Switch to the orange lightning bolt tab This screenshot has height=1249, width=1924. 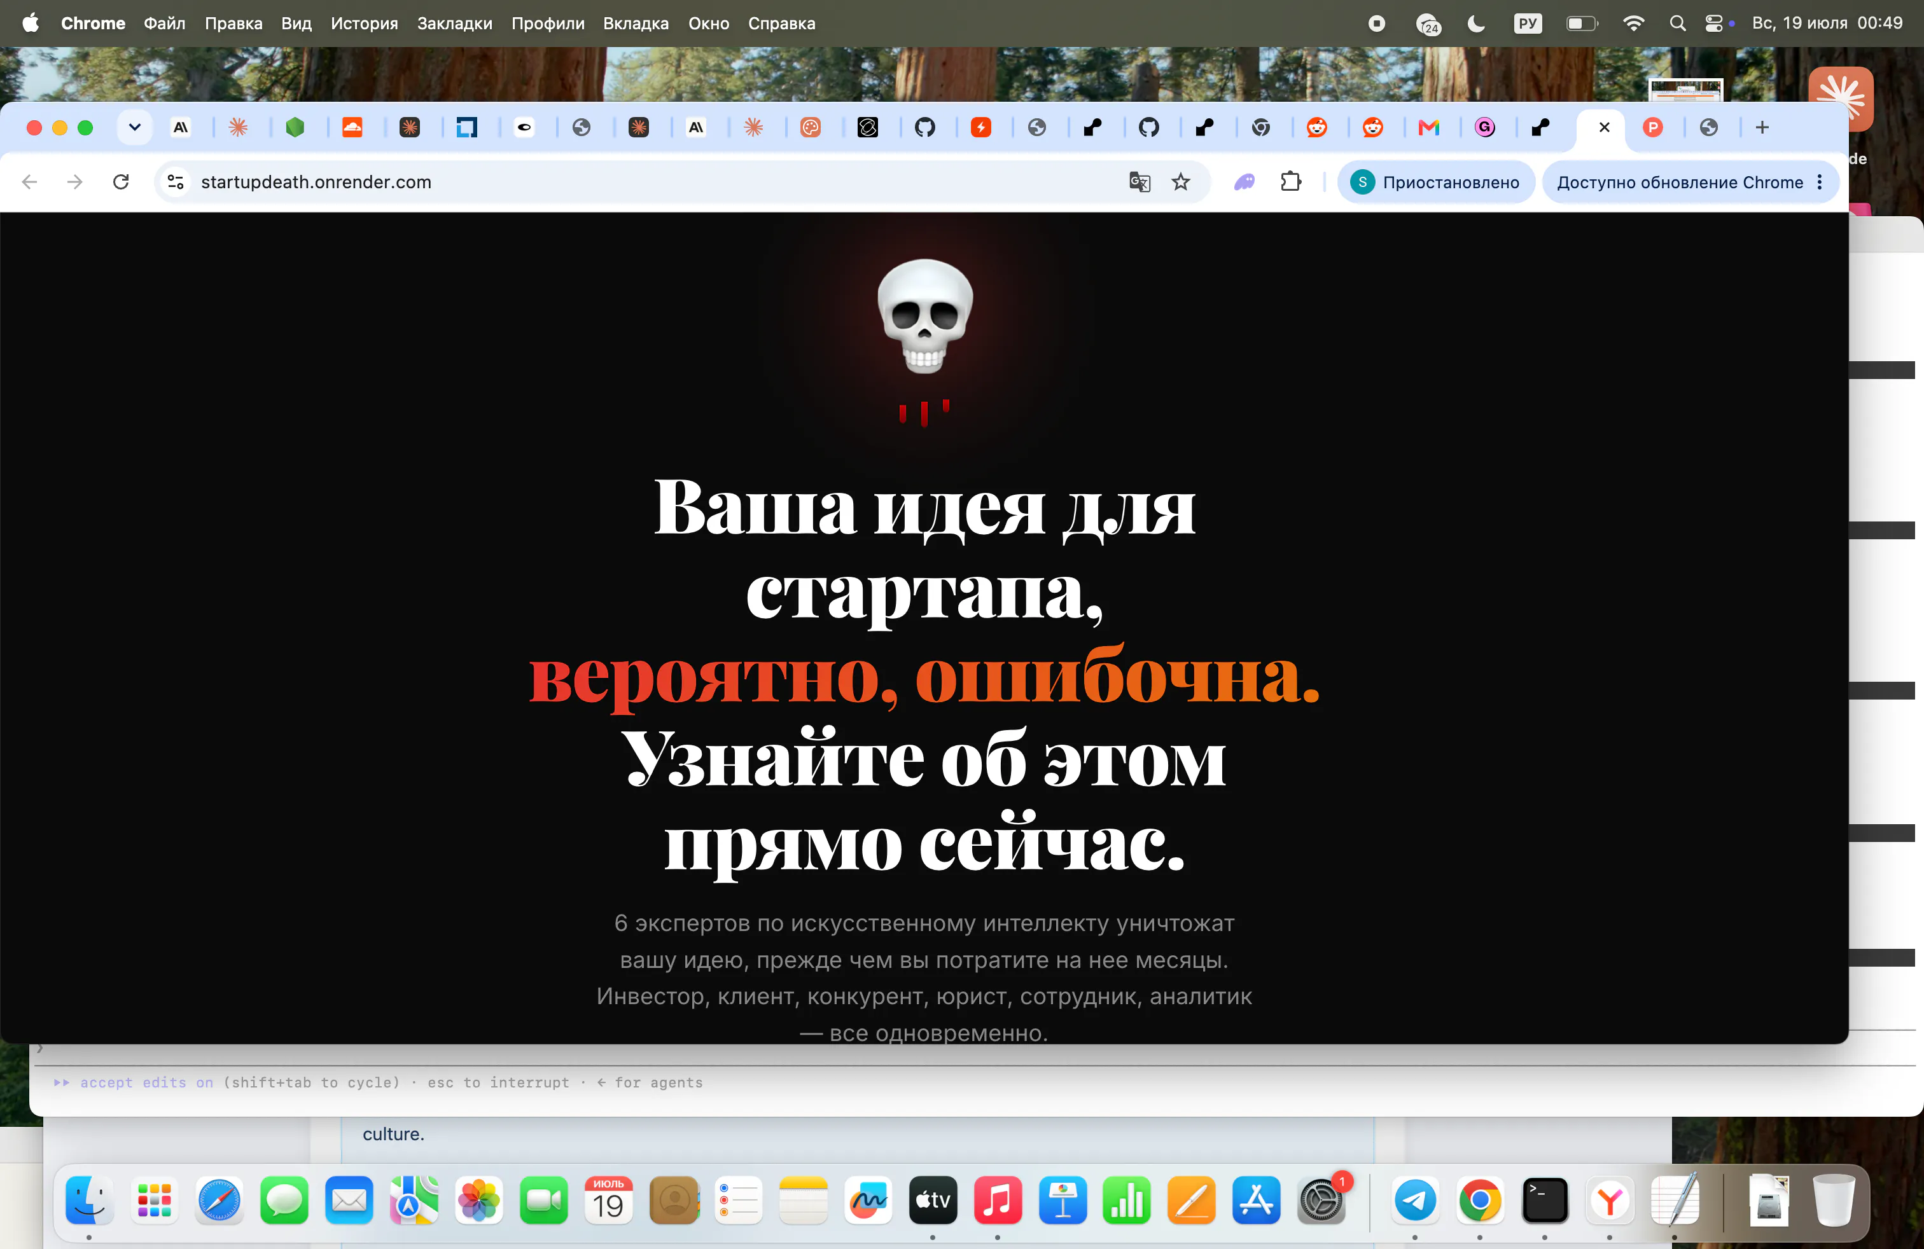pyautogui.click(x=980, y=127)
